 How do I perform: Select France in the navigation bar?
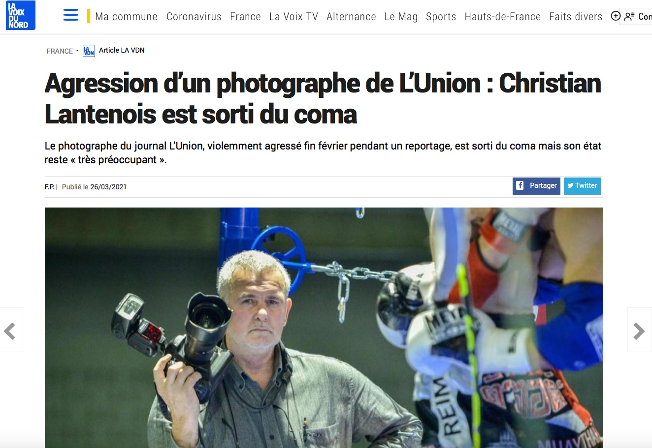245,17
